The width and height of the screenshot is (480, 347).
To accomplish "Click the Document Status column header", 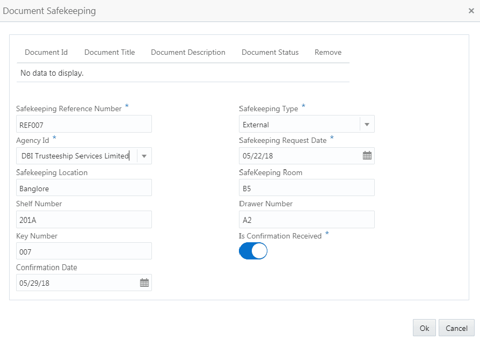I will [270, 52].
